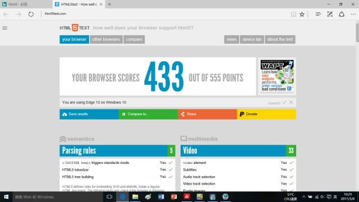The height and width of the screenshot is (202, 359).
Task: Click the 433 score number
Action: coord(164,77)
